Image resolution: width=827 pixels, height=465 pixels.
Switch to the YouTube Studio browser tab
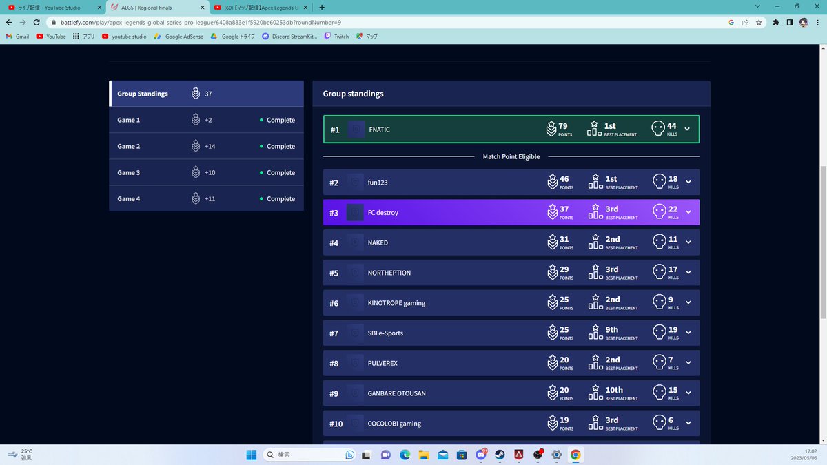point(53,8)
